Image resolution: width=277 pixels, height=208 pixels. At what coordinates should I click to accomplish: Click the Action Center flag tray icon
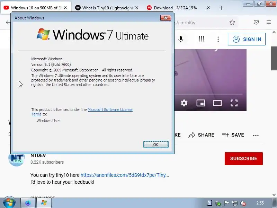pyautogui.click(x=226, y=203)
